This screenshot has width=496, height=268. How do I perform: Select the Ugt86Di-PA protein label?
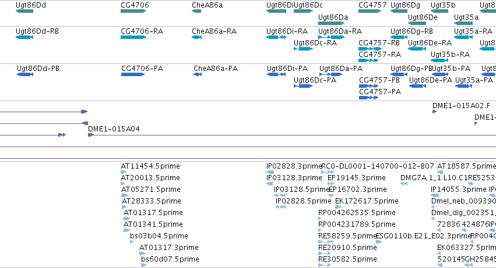point(287,69)
